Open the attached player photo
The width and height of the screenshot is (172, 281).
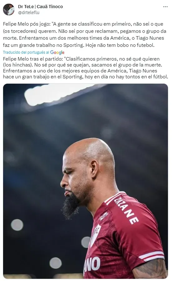[85, 181]
